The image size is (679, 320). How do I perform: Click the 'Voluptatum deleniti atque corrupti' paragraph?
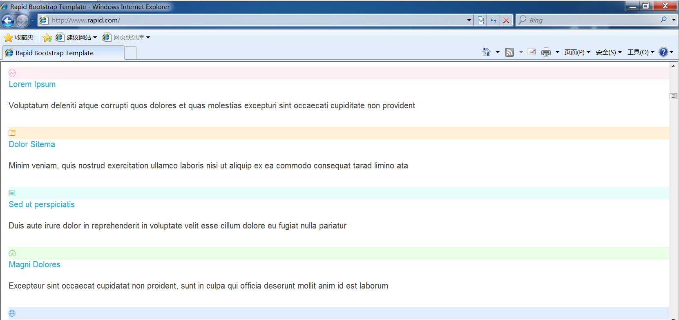point(212,105)
